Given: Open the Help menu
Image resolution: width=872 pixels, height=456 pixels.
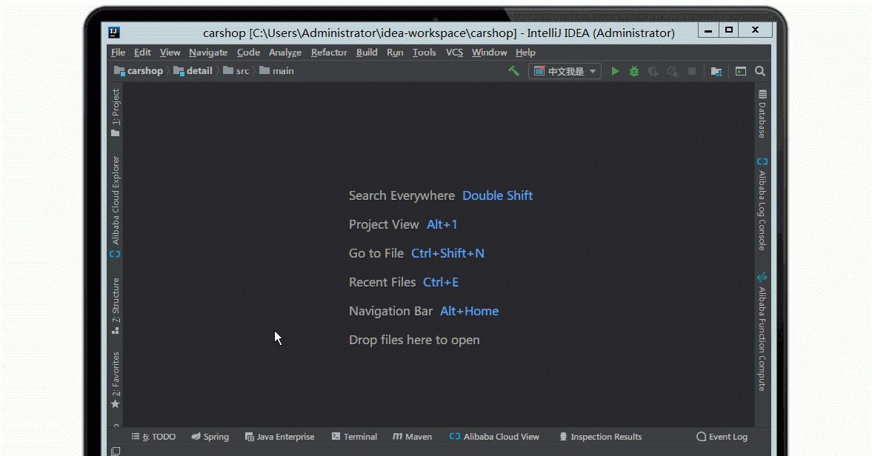Looking at the screenshot, I should pyautogui.click(x=525, y=53).
